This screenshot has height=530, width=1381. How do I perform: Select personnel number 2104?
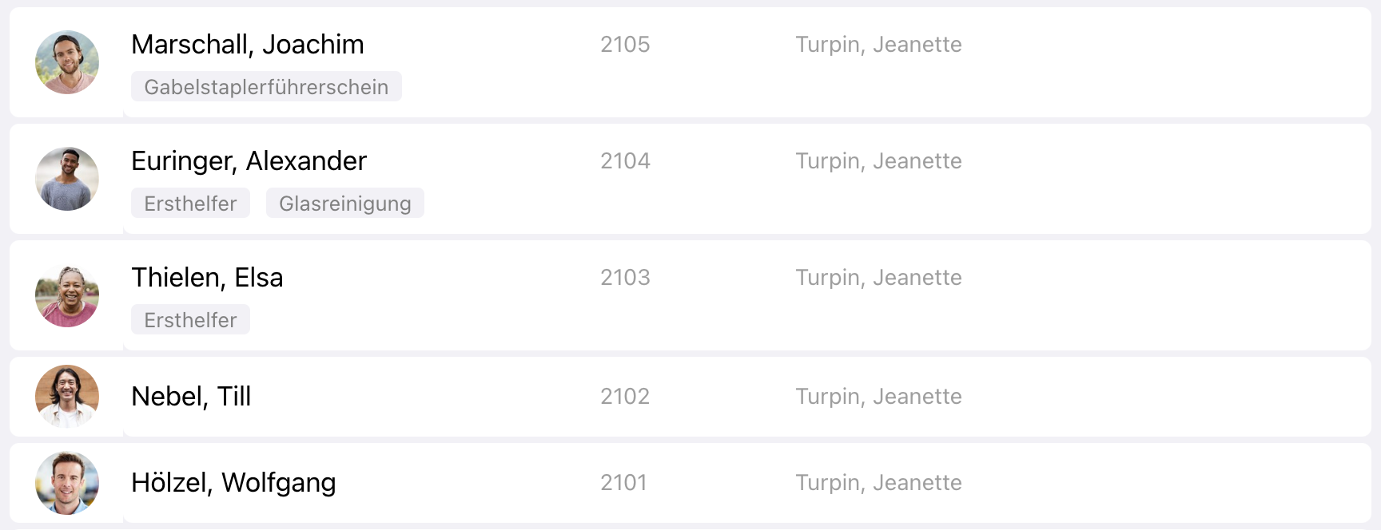tap(625, 161)
